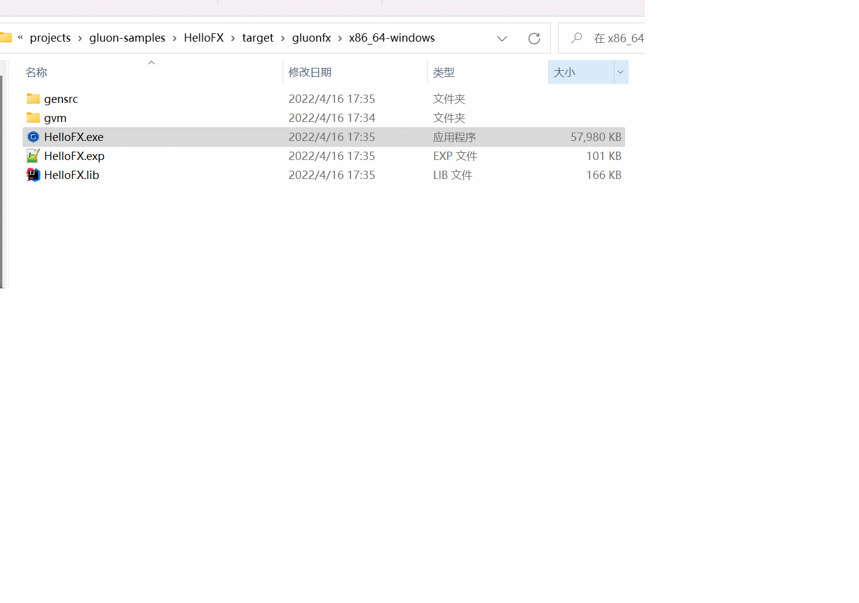Click the HelloFX.exe application icon
The width and height of the screenshot is (859, 603).
pos(33,136)
